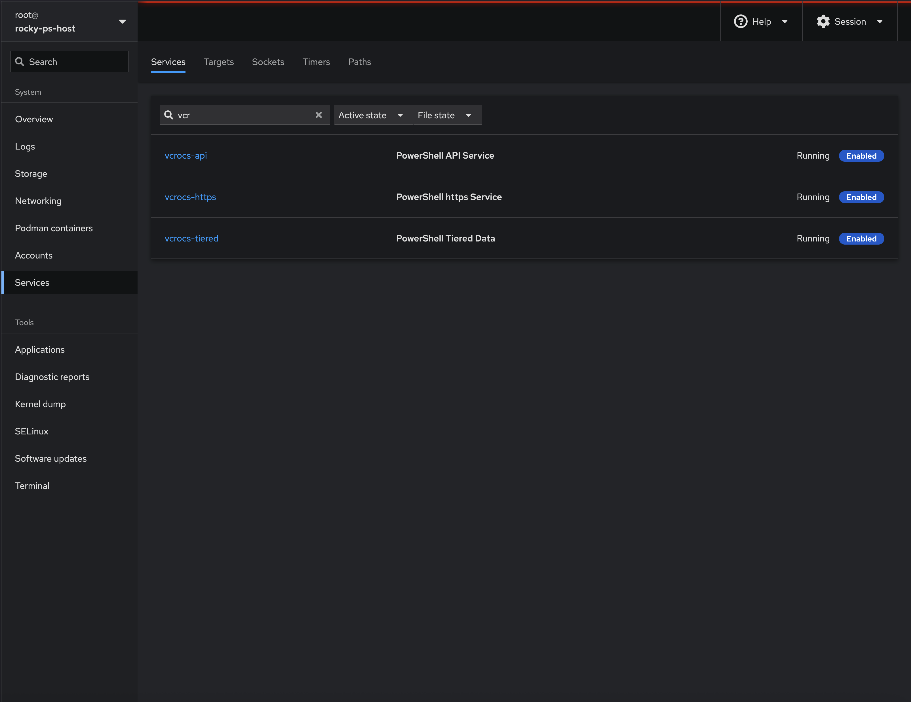Open the vcrocs-api service link
The width and height of the screenshot is (911, 702).
click(x=185, y=155)
